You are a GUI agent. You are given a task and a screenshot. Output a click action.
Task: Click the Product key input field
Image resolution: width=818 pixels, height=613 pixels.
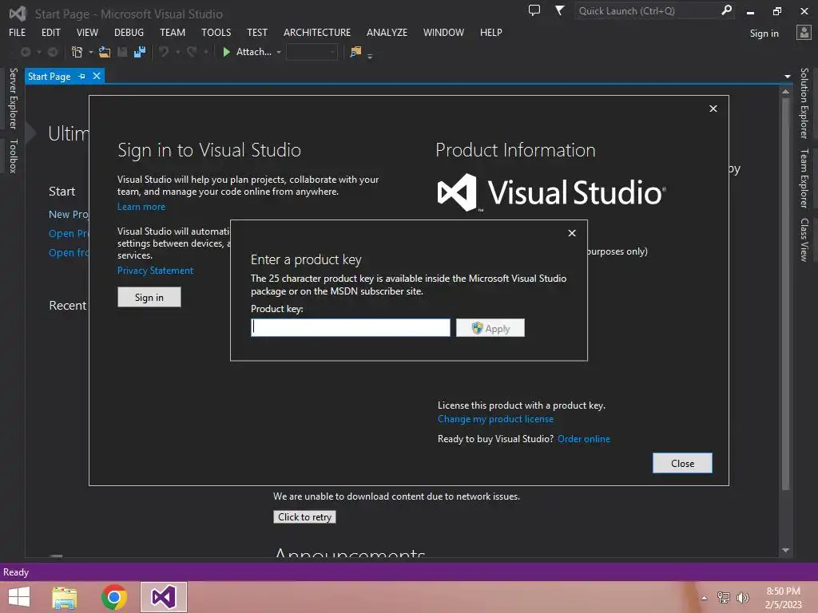tap(351, 328)
